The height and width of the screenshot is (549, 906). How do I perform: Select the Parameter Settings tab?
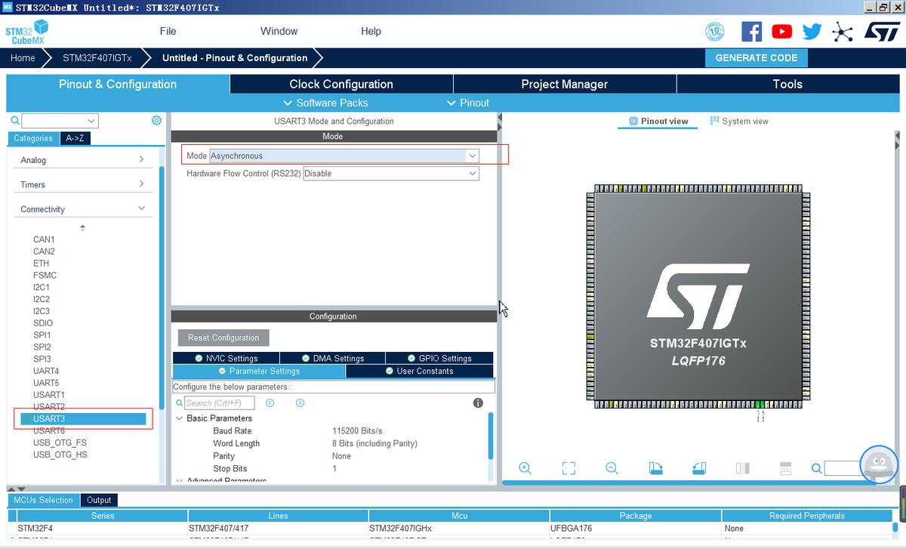[259, 371]
